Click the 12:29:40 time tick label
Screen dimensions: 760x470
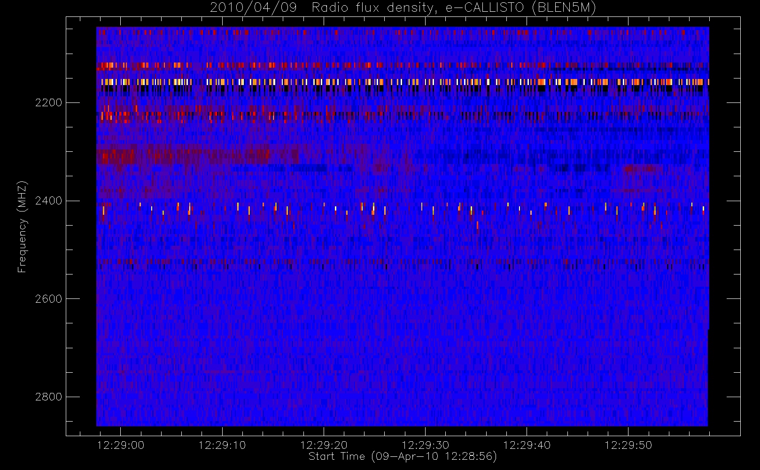(527, 445)
